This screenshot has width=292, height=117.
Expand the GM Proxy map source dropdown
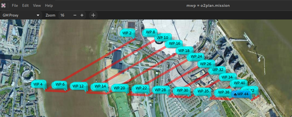click(x=21, y=15)
